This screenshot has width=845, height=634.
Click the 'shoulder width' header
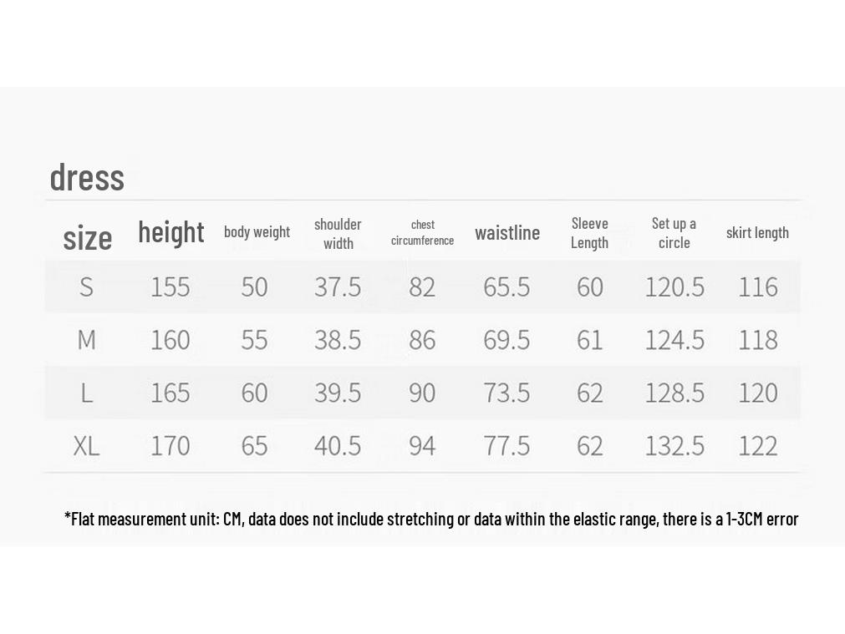pos(338,233)
